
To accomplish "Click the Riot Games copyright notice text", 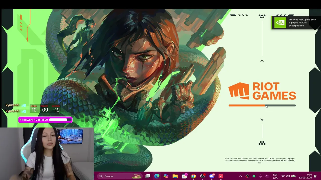I will 260,160.
